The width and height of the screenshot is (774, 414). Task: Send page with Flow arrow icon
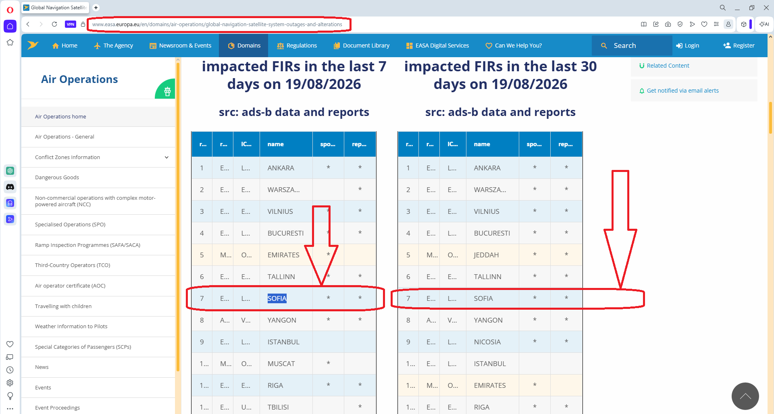[x=692, y=24]
